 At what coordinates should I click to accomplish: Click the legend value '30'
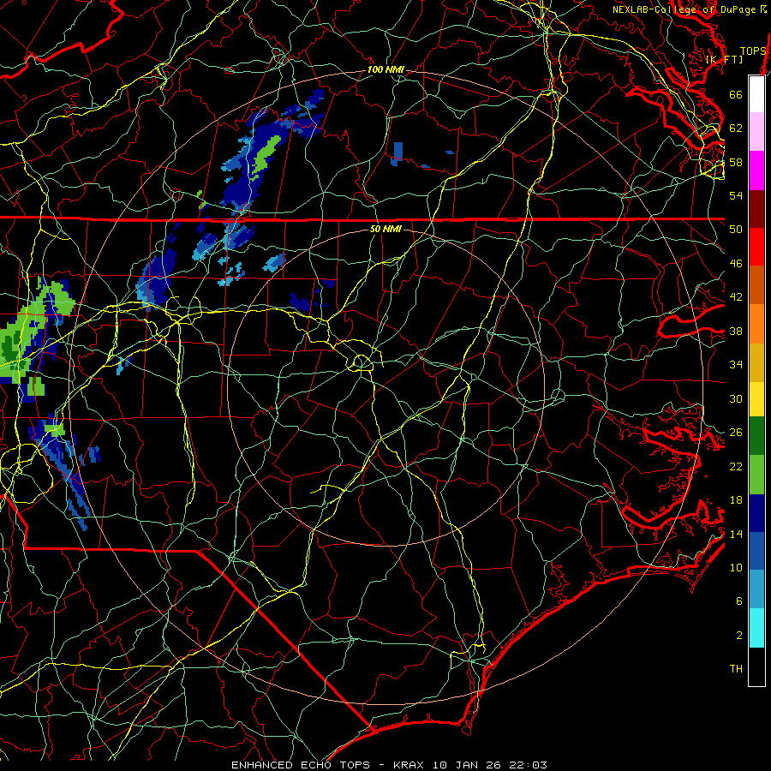click(x=736, y=398)
